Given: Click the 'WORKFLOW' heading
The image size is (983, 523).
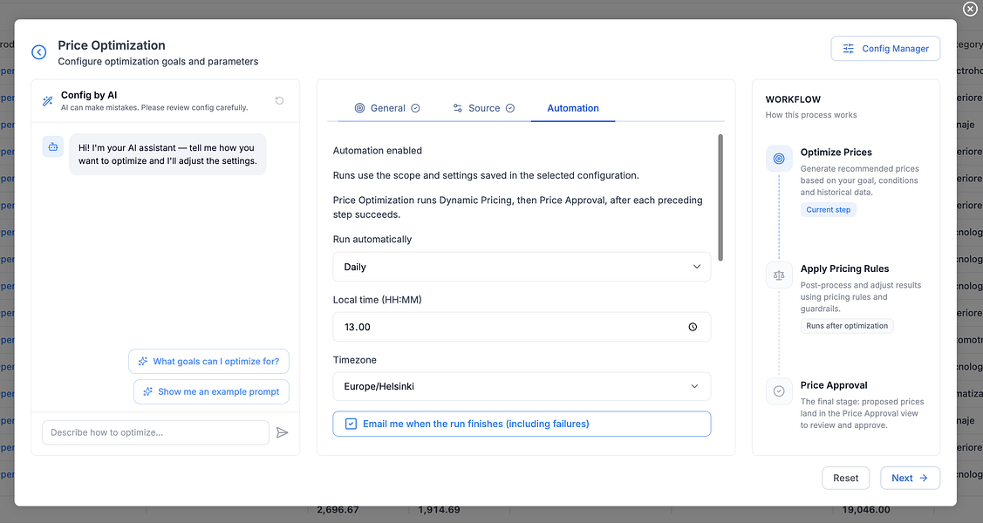Looking at the screenshot, I should (x=793, y=99).
